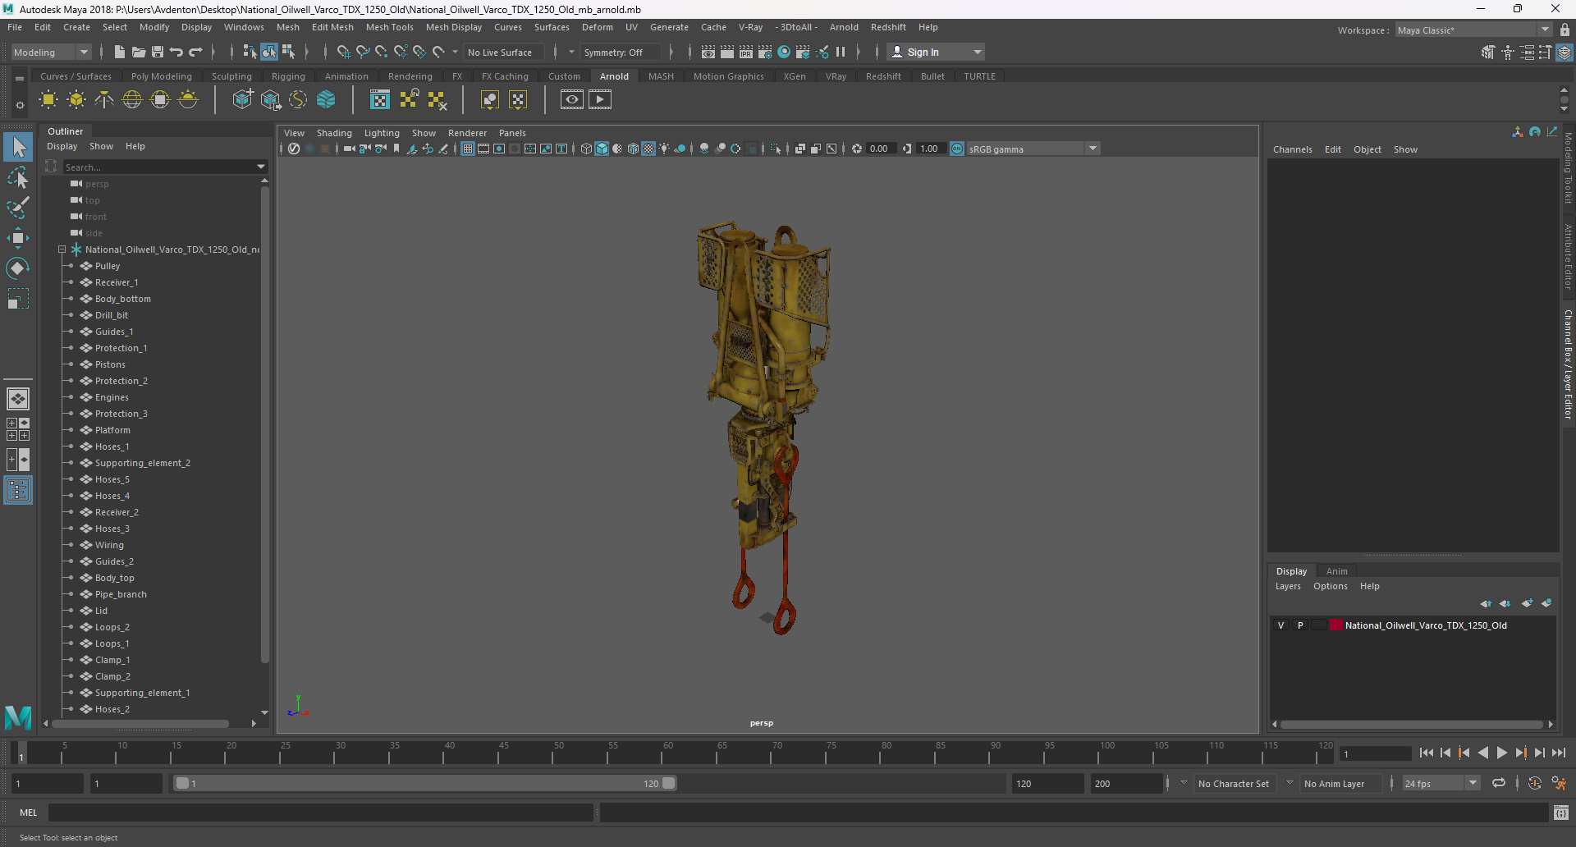
Task: Toggle layer playback P box
Action: tap(1300, 625)
